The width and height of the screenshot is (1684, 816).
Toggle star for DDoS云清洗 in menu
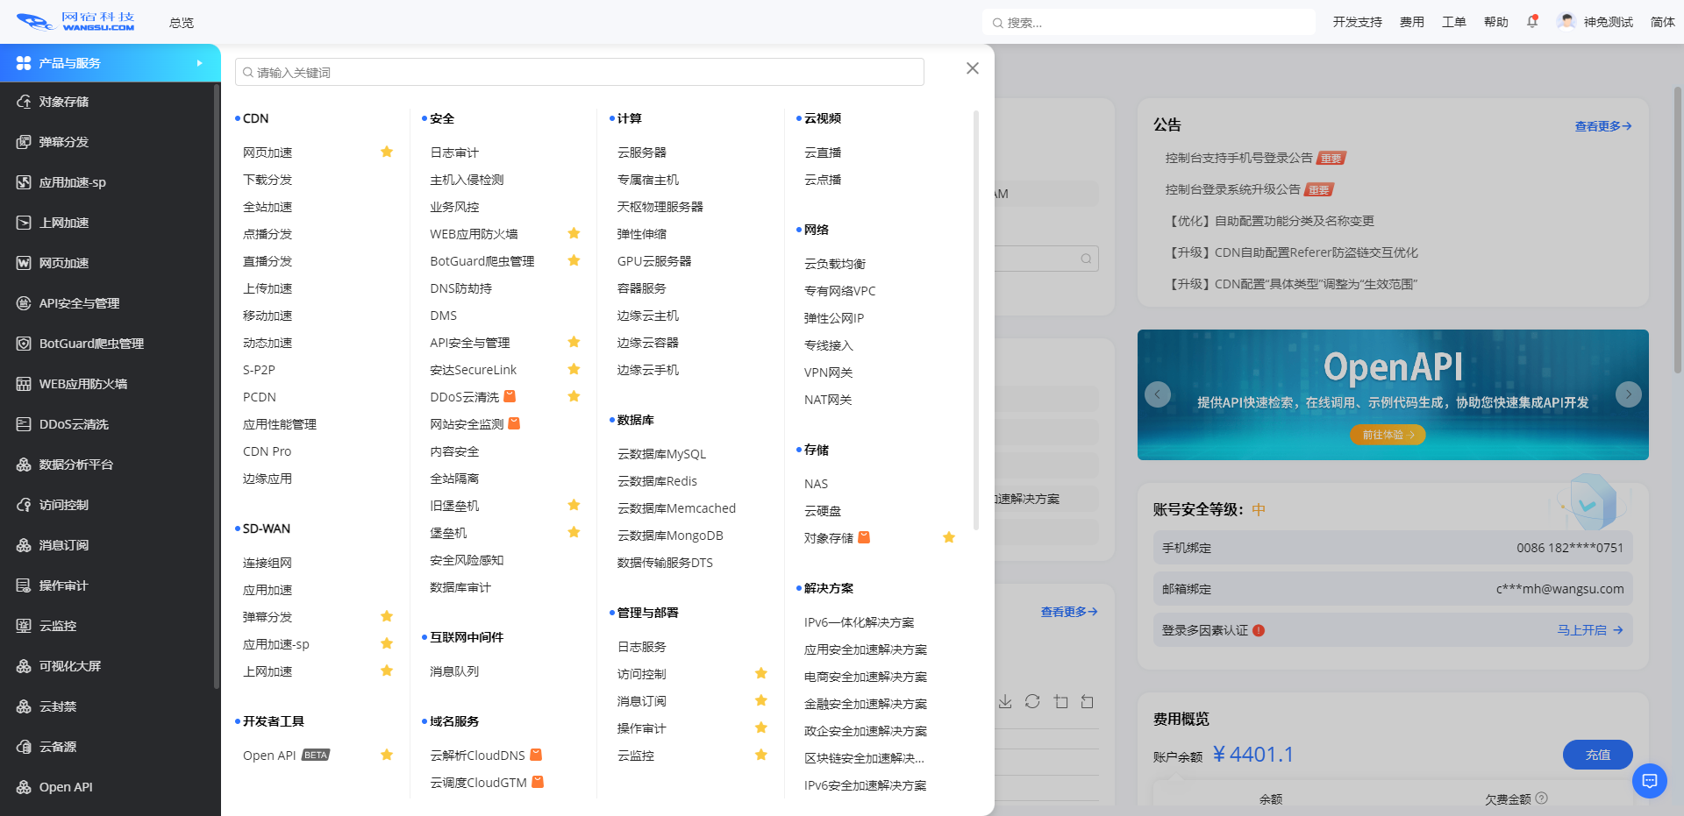coord(574,396)
